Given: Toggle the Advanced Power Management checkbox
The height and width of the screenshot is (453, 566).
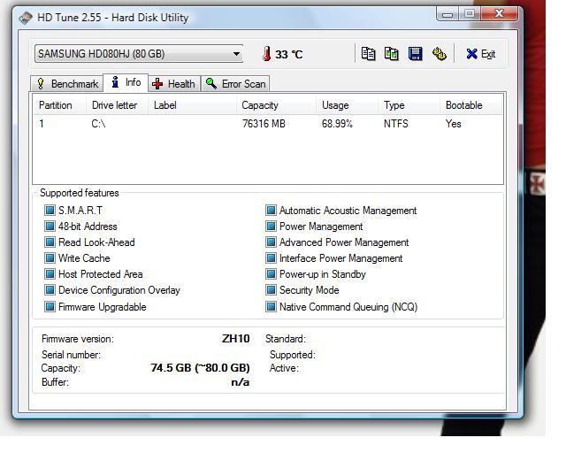Looking at the screenshot, I should click(271, 242).
